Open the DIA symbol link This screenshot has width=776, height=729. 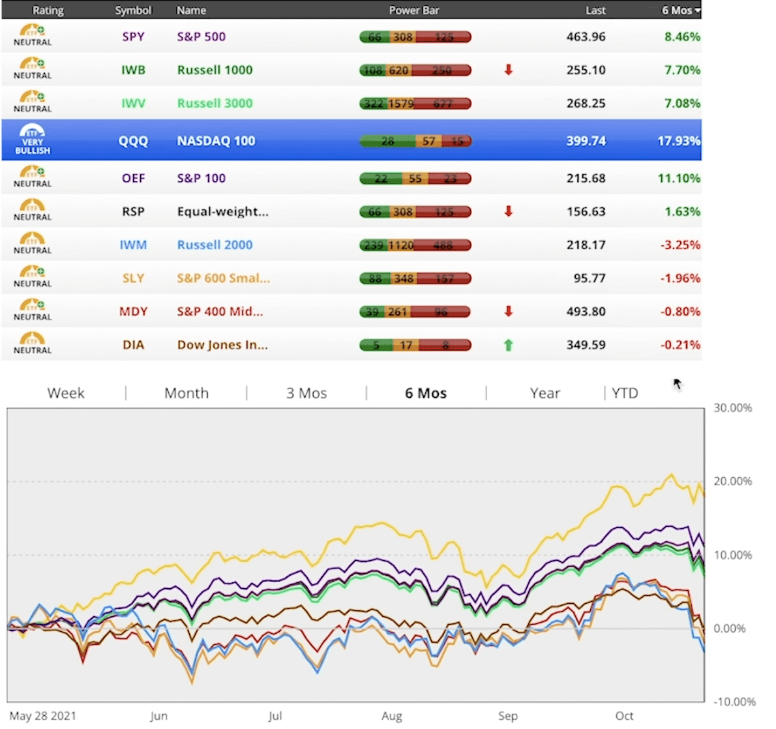[133, 344]
